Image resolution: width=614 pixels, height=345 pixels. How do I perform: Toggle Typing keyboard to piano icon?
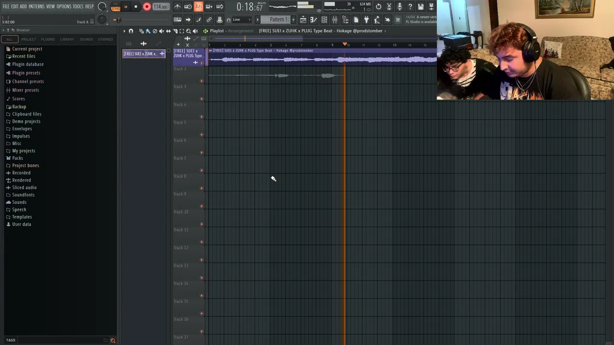pyautogui.click(x=177, y=20)
